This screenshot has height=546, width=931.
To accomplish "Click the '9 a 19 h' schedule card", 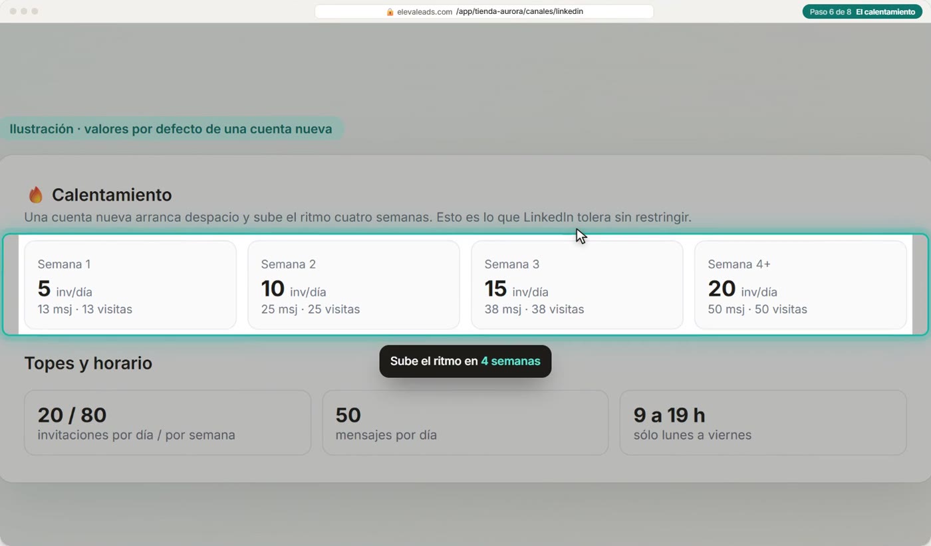I will (x=763, y=422).
